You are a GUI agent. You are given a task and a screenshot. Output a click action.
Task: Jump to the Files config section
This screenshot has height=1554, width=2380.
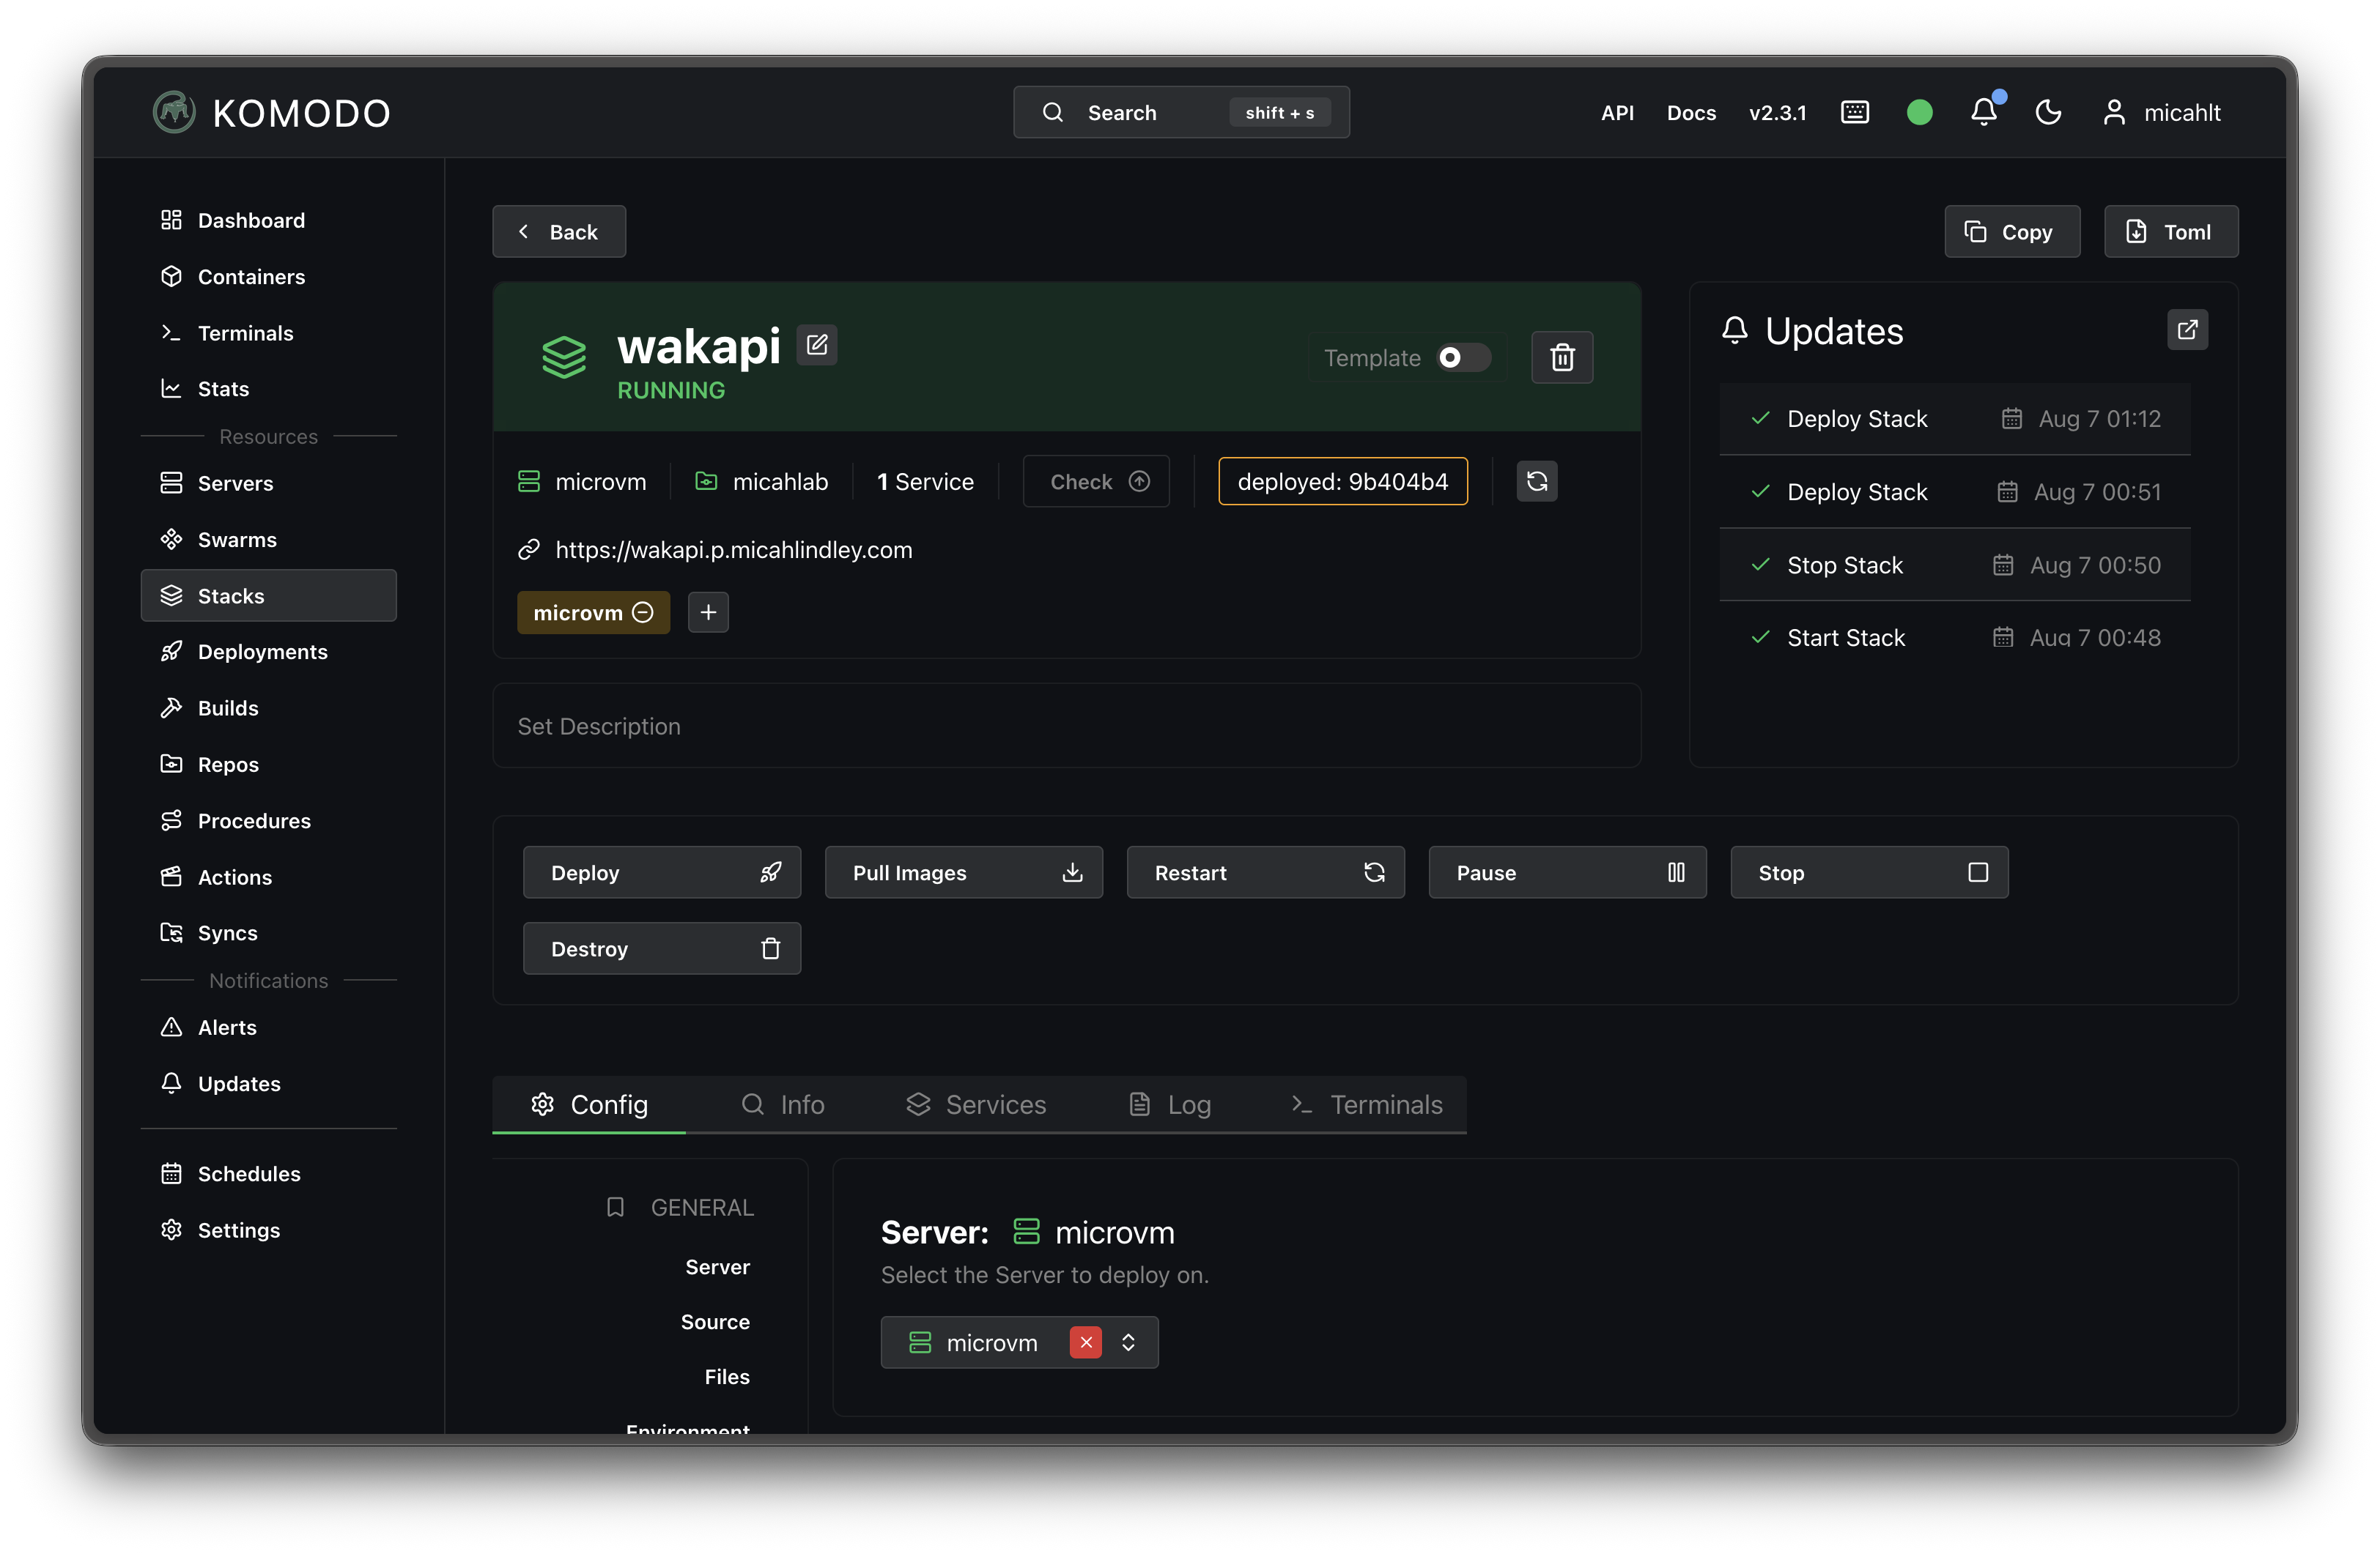click(x=727, y=1376)
